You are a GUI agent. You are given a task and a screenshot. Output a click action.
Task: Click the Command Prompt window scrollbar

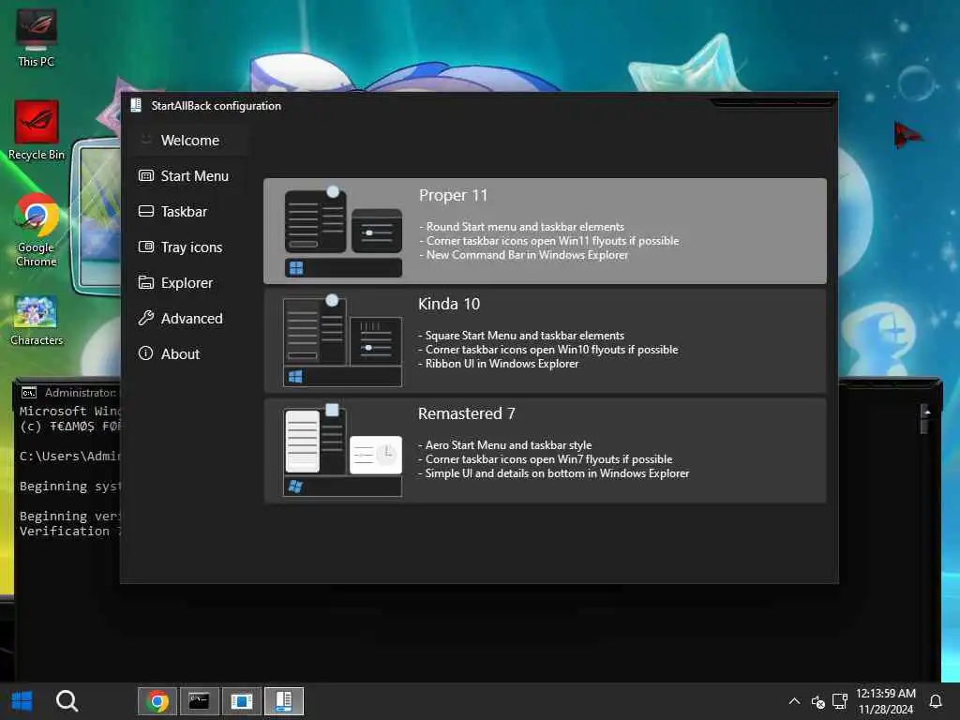click(924, 418)
